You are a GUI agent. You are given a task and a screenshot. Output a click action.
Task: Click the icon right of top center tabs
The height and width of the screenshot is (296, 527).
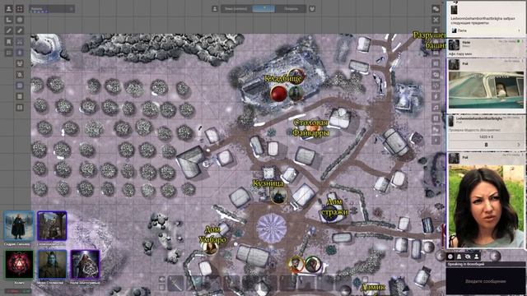tap(312, 9)
